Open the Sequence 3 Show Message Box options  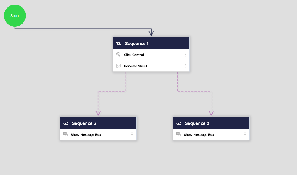pos(132,134)
